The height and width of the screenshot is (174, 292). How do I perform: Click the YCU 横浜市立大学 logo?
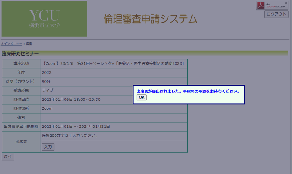coord(44,19)
